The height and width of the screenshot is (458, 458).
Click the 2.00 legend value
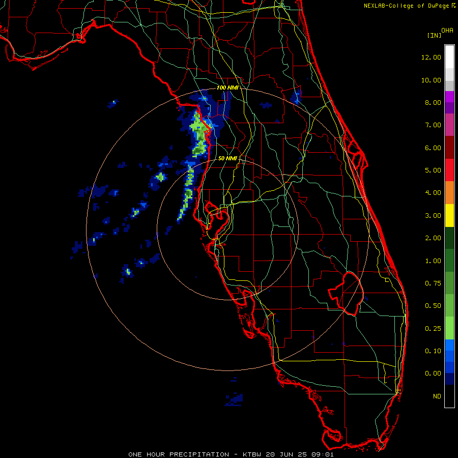point(433,238)
